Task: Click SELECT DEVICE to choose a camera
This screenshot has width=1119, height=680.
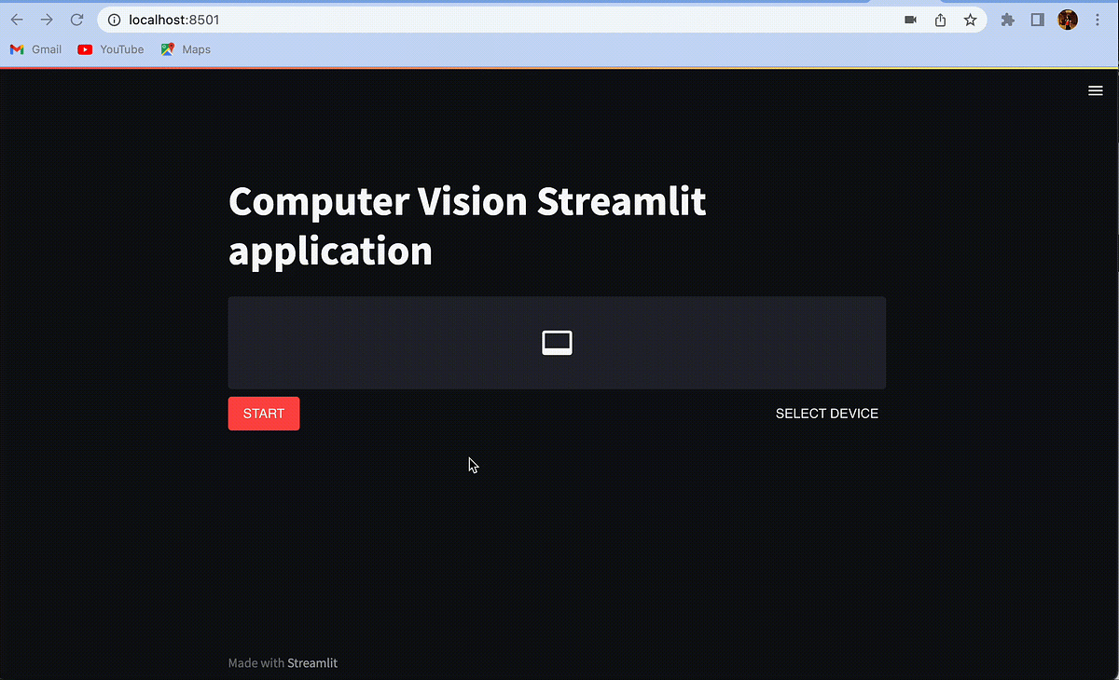Action: [826, 413]
